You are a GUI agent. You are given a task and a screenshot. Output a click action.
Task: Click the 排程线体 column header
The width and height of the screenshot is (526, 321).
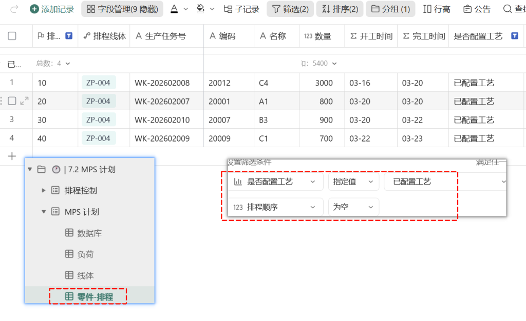[104, 36]
